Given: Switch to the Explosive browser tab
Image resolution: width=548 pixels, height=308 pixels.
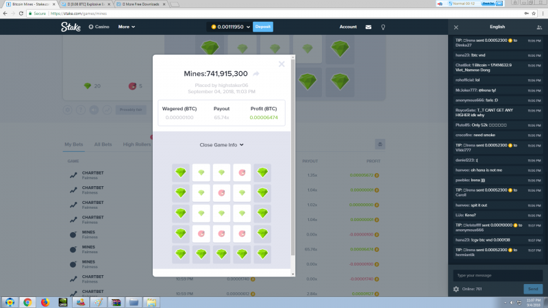Looking at the screenshot, I should pyautogui.click(x=86, y=4).
